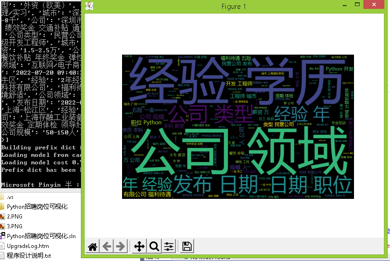Minimize the Figure 1 window
390x261 pixels.
point(345,5)
